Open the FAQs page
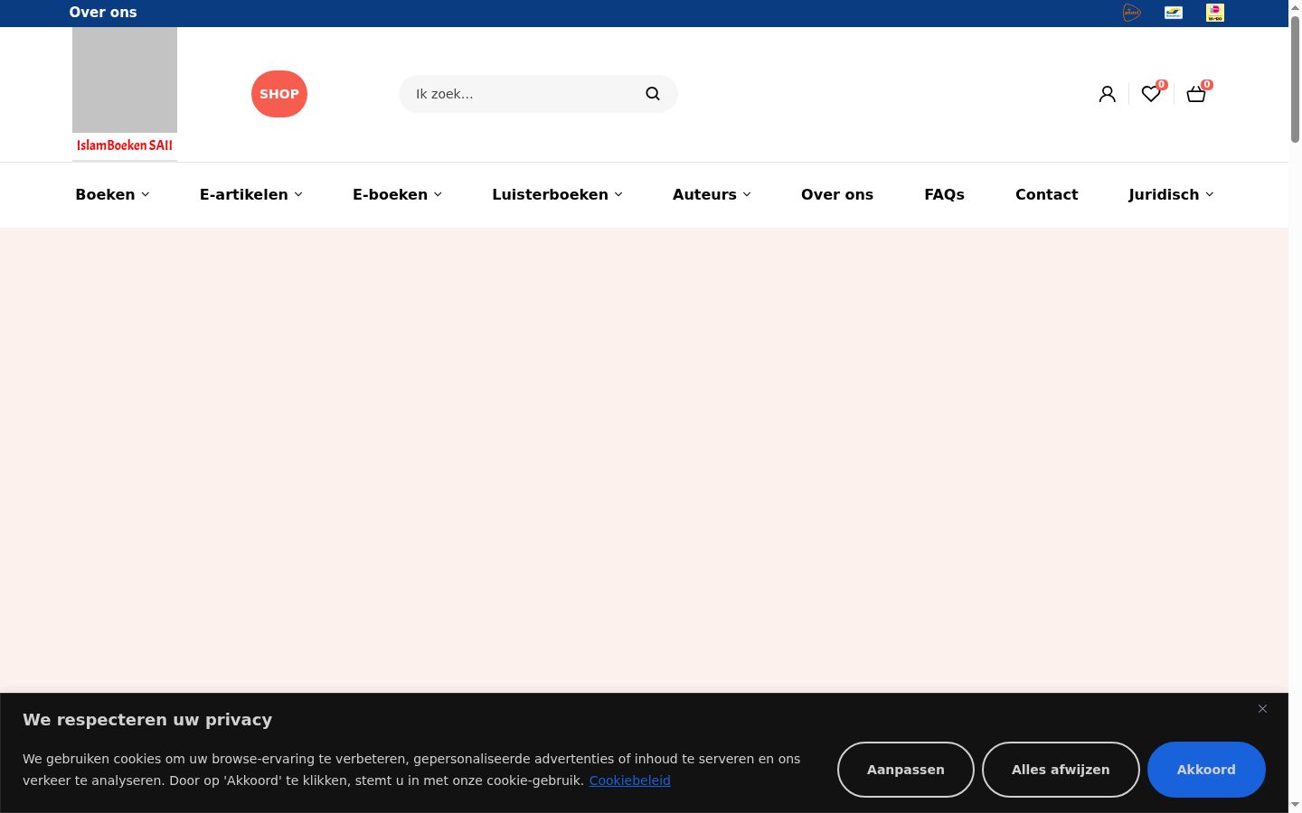The height and width of the screenshot is (813, 1302). point(944,194)
